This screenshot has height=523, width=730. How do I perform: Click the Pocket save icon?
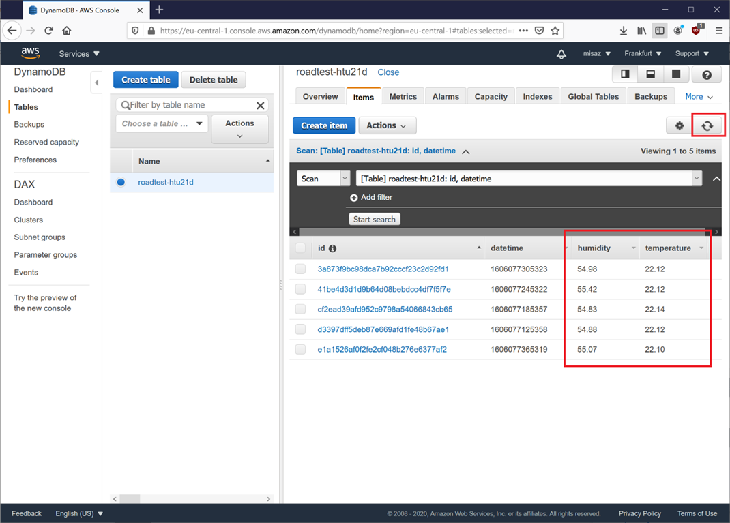pos(539,31)
